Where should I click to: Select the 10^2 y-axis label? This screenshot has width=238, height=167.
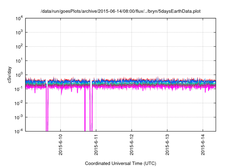(19, 47)
